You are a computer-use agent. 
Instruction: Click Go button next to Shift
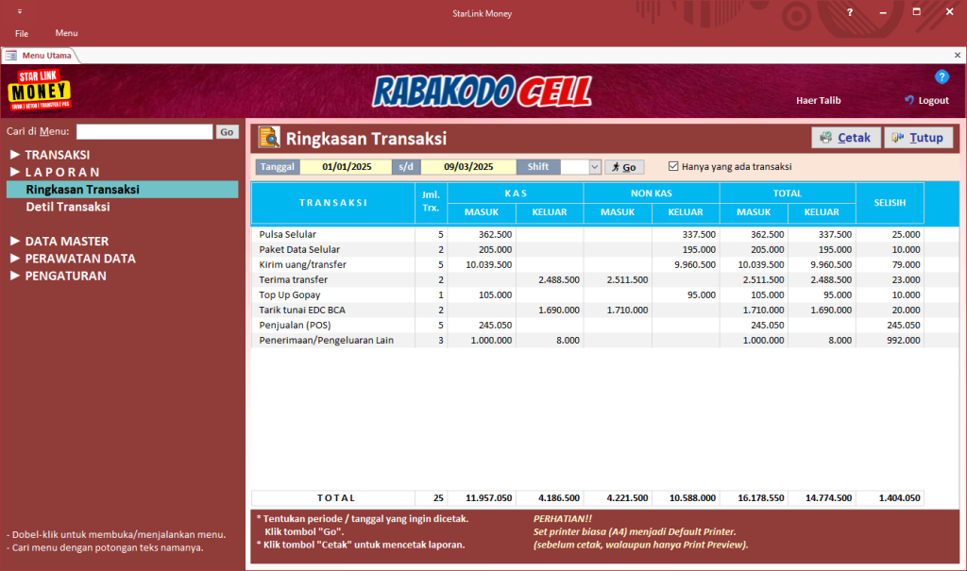624,167
